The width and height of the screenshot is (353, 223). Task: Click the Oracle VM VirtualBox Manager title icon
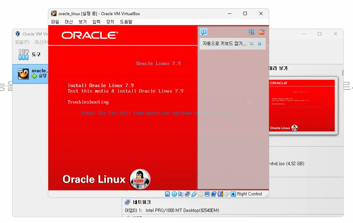tap(18, 34)
